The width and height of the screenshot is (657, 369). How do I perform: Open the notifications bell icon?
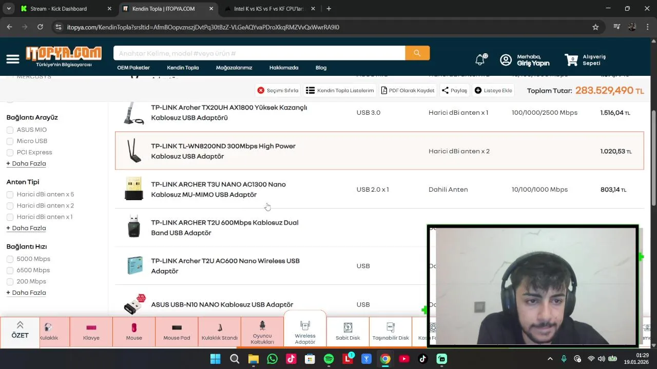[x=480, y=60]
